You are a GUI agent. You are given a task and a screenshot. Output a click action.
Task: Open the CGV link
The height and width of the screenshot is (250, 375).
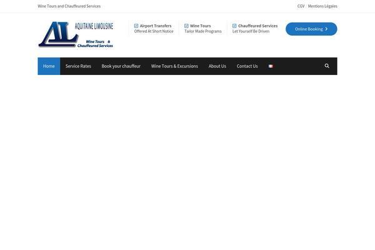point(301,6)
